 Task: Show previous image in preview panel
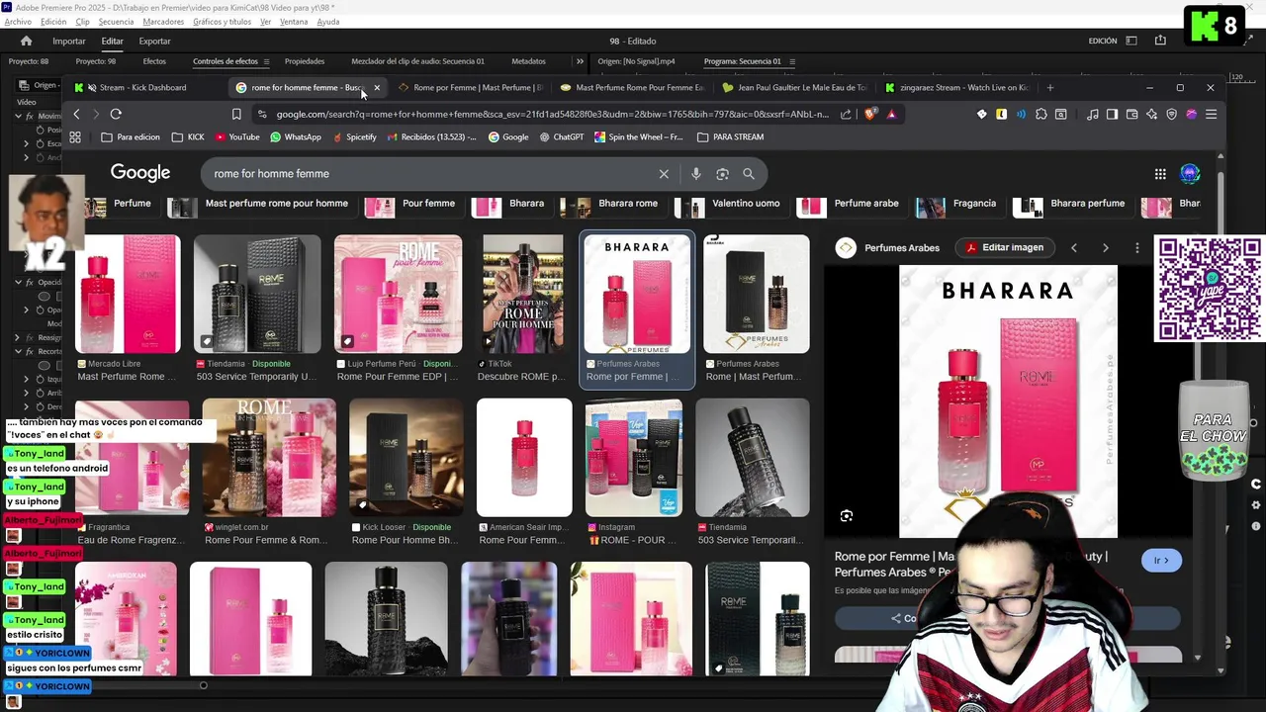coord(1074,247)
